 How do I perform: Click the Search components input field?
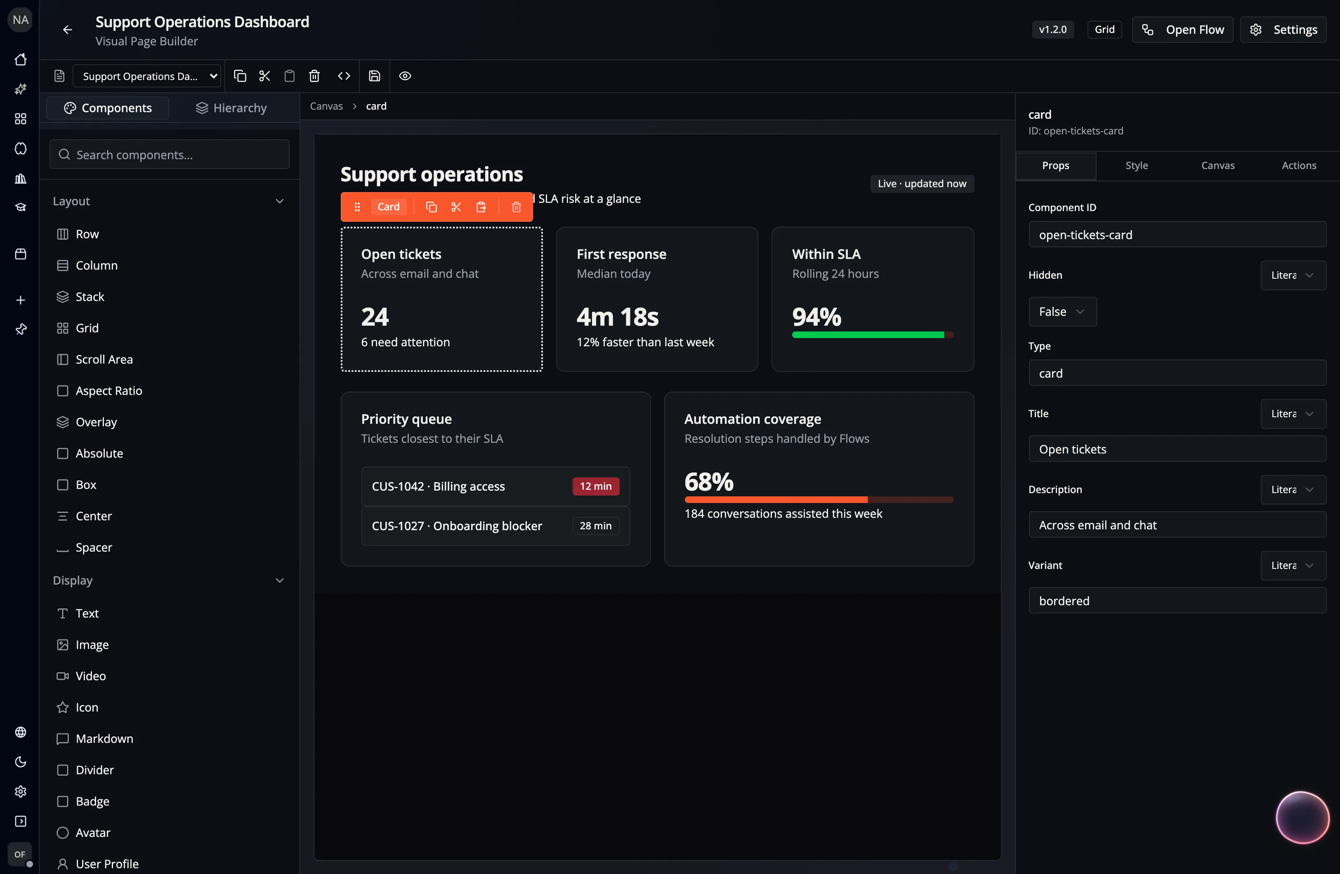tap(170, 155)
